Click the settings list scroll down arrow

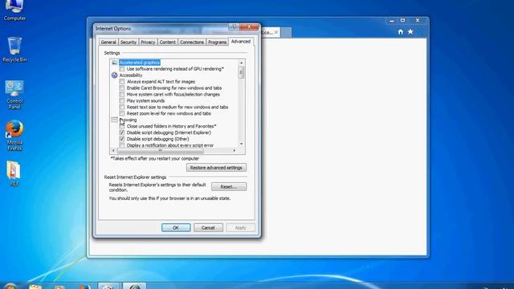[242, 144]
